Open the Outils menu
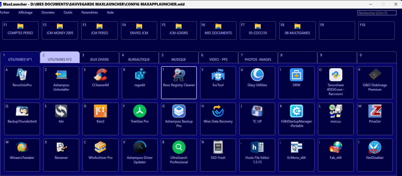Image resolution: width=402 pixels, height=176 pixels. [x=68, y=12]
